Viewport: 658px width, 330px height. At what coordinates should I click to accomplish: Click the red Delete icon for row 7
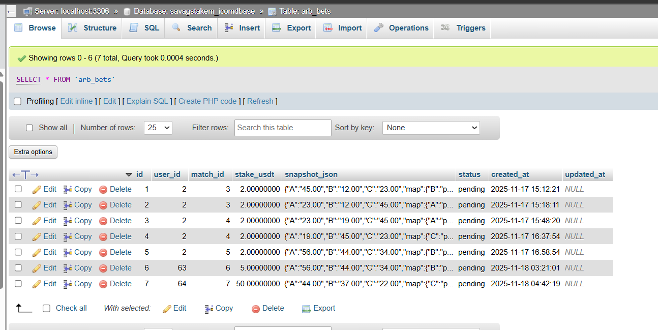click(x=103, y=284)
